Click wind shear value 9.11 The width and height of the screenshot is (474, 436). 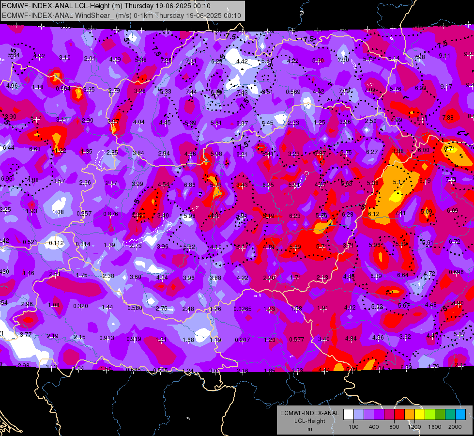coord(444,55)
